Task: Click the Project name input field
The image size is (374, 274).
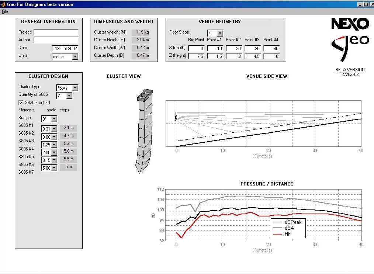Action: pos(56,32)
